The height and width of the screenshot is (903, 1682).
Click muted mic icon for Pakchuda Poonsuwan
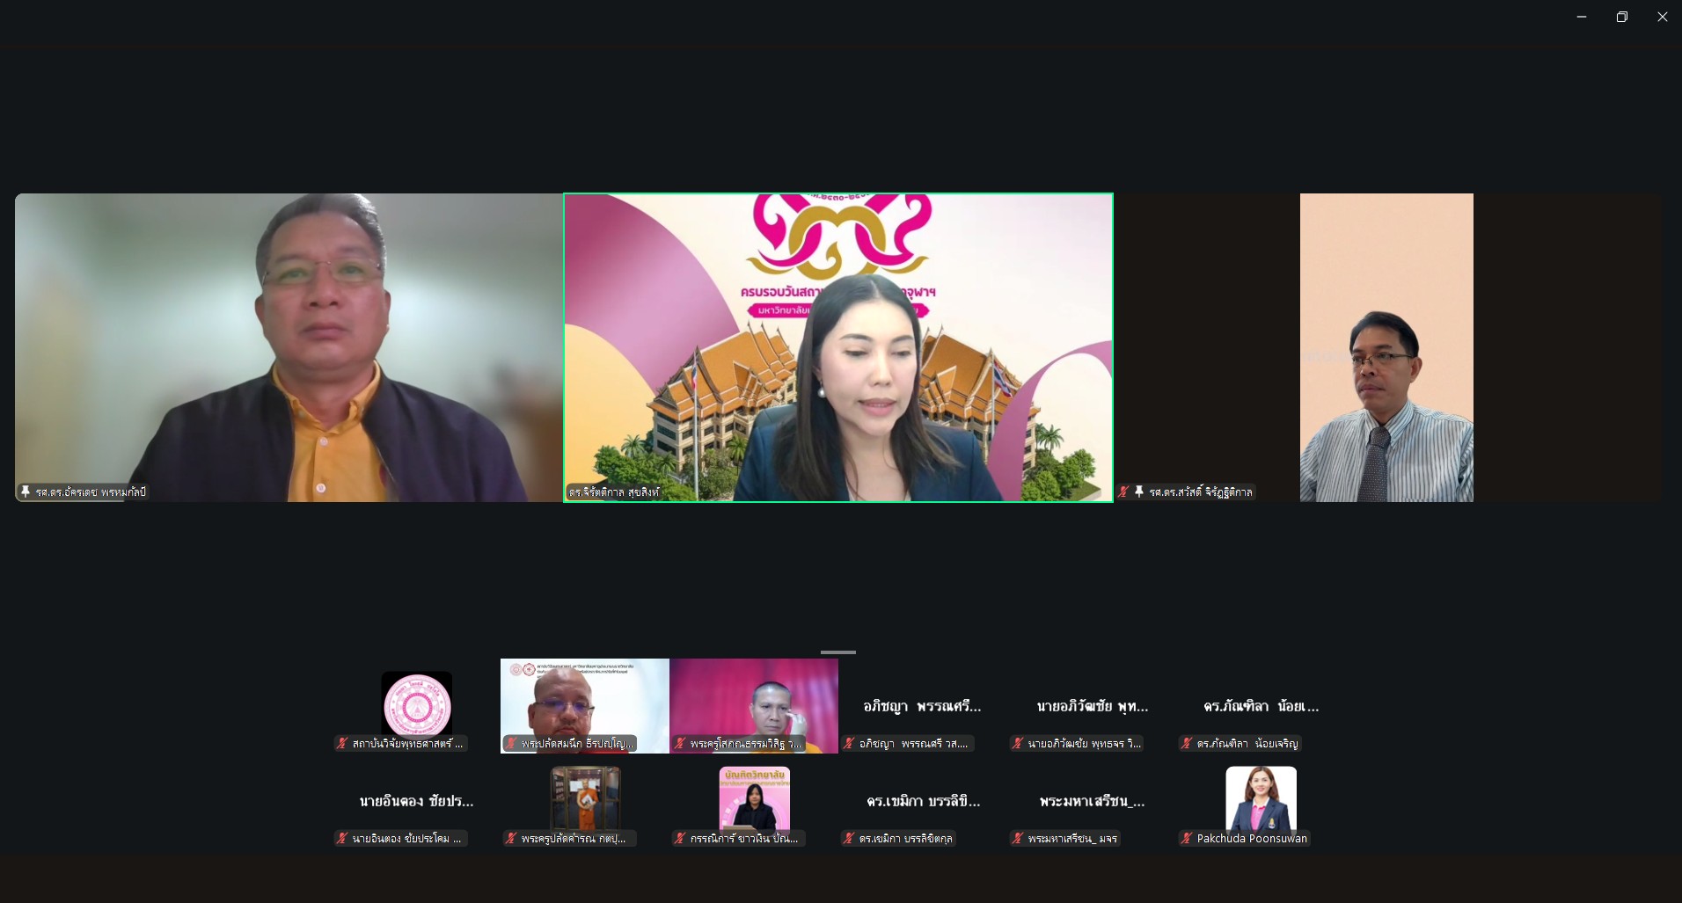(1187, 839)
